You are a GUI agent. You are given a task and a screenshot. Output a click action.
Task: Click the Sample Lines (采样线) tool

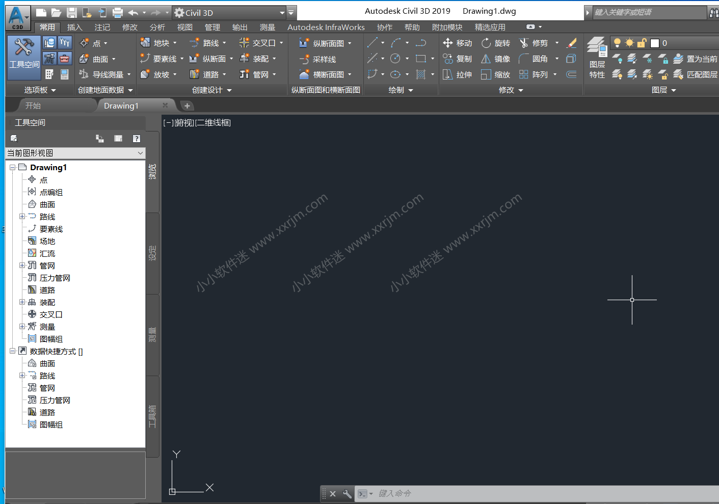pyautogui.click(x=318, y=59)
